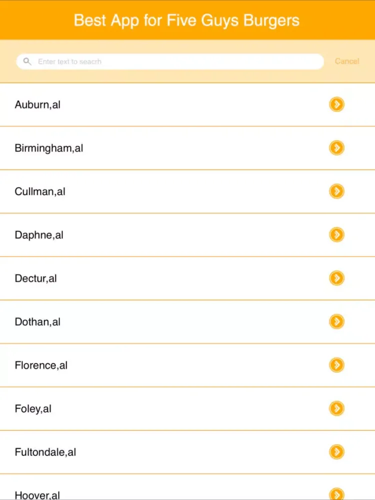Tap the arrow icon for Hoover,al
This screenshot has height=500, width=375.
click(x=336, y=494)
